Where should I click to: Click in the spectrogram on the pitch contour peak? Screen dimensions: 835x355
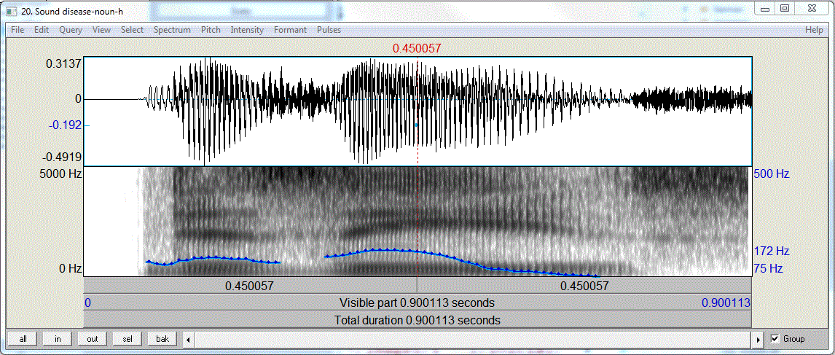(x=385, y=249)
